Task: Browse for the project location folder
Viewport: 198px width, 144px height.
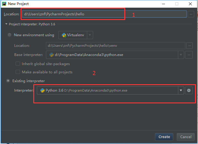Action: pos(191,14)
